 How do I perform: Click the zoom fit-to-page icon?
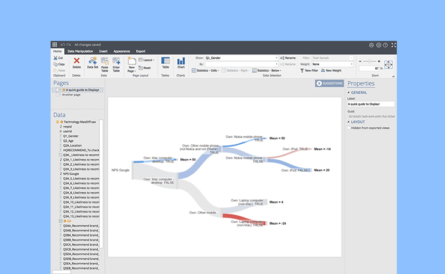388,64
